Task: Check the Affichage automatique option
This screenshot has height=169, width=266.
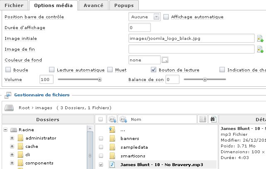Action: 166,17
